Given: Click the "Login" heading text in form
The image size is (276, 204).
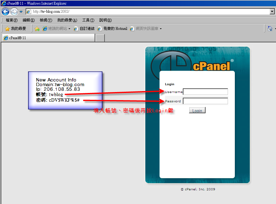Looking at the screenshot, I should tap(170, 84).
